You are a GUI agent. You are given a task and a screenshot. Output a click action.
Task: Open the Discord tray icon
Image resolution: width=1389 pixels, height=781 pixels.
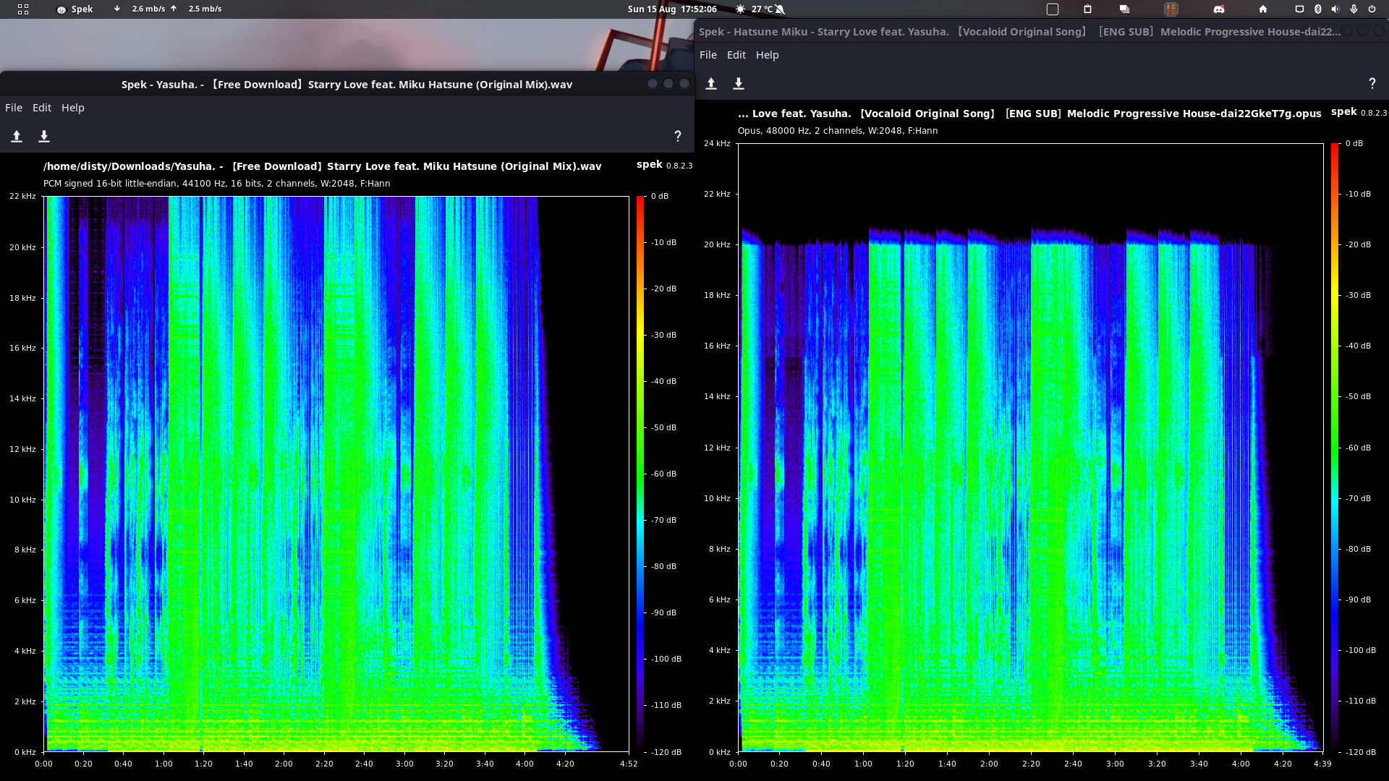1219,9
